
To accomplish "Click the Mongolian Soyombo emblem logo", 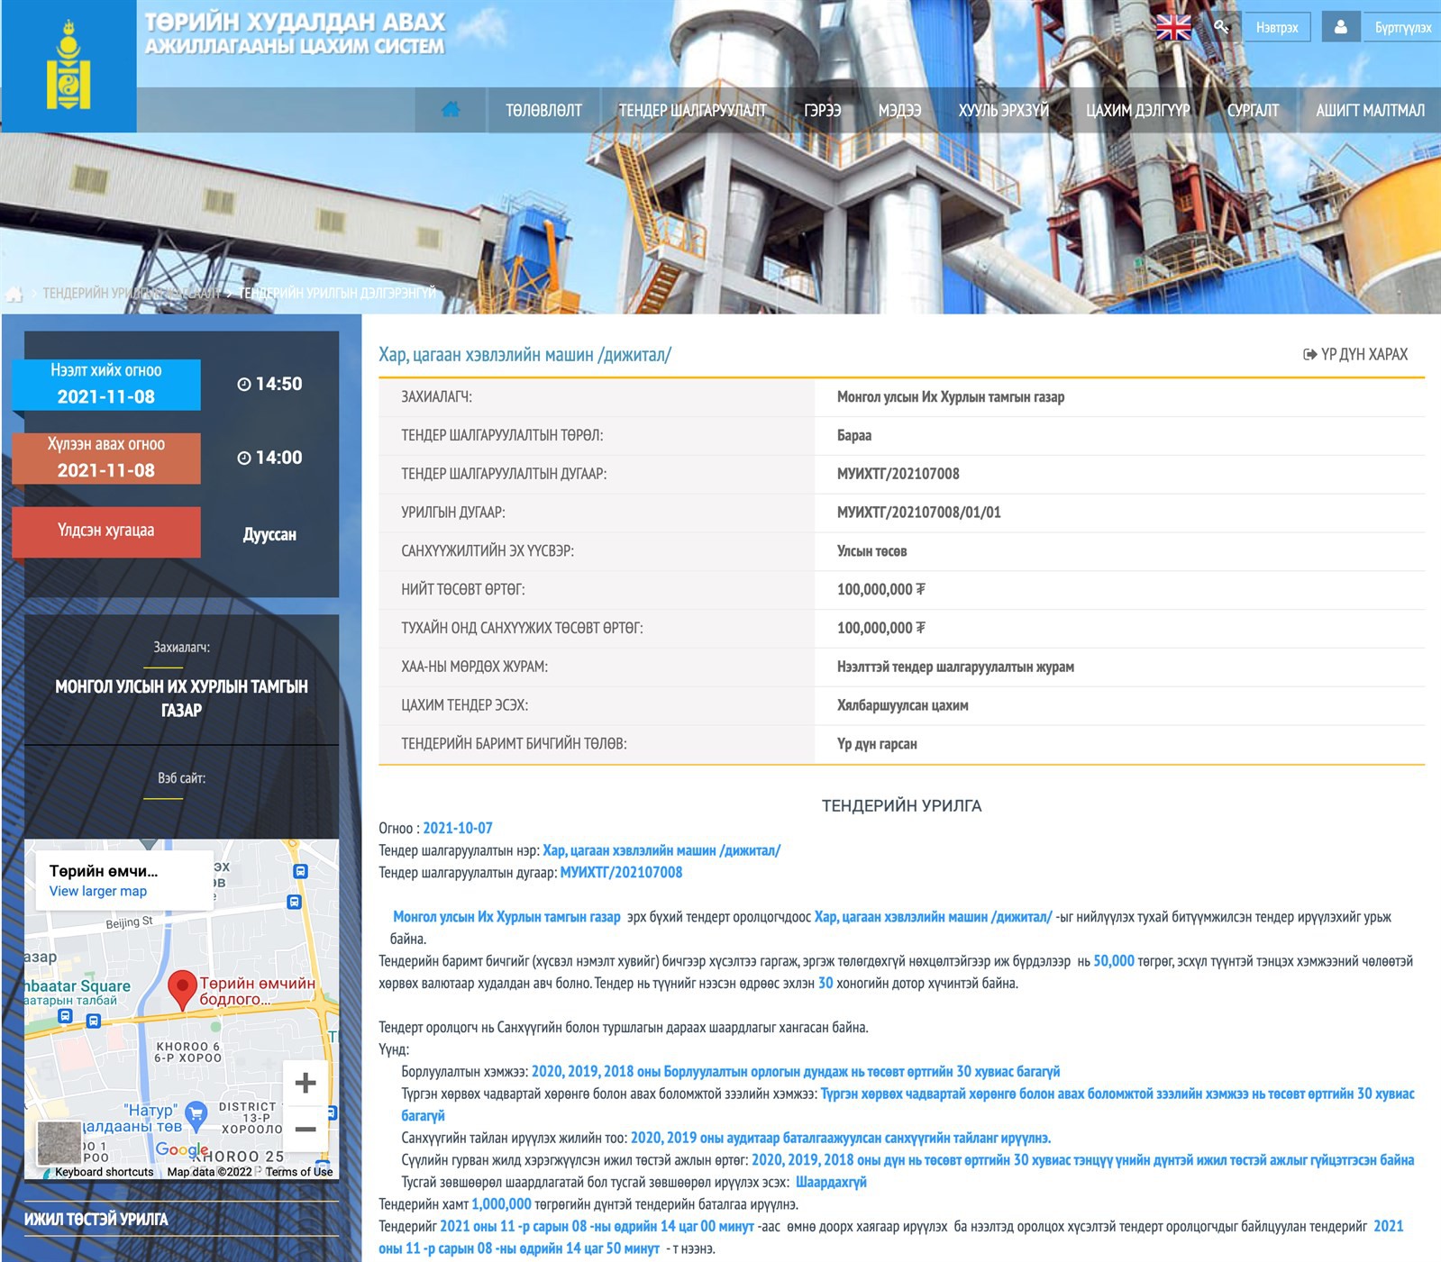I will point(68,66).
